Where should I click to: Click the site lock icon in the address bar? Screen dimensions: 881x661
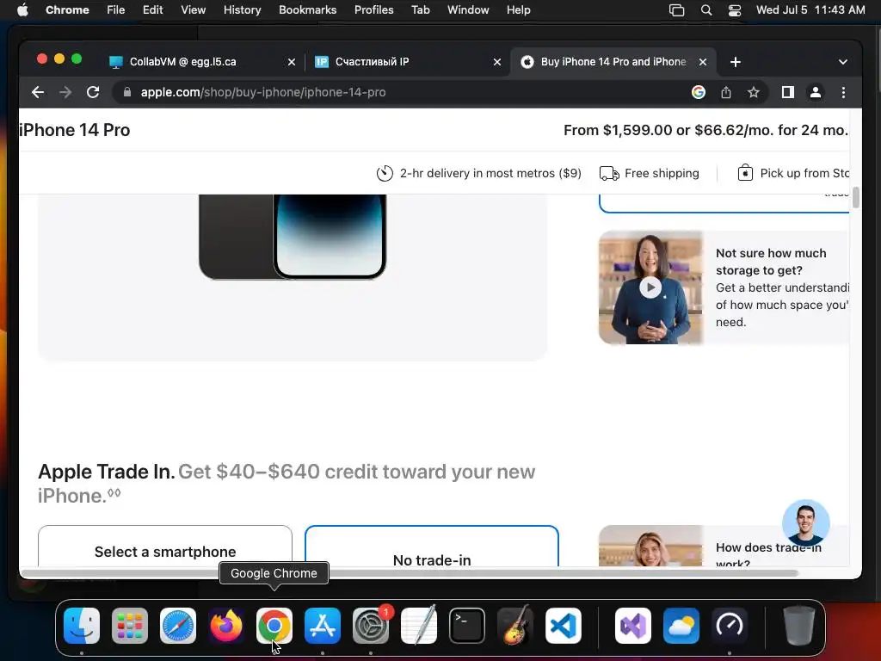[127, 92]
